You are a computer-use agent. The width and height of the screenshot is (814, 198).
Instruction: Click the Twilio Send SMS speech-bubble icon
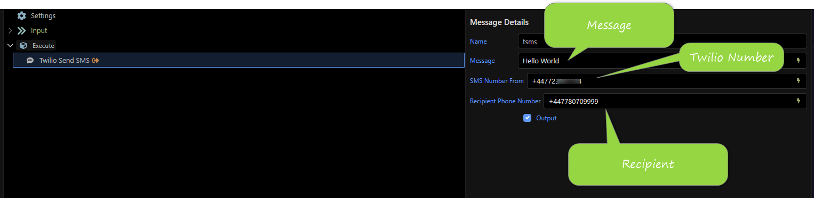point(30,61)
